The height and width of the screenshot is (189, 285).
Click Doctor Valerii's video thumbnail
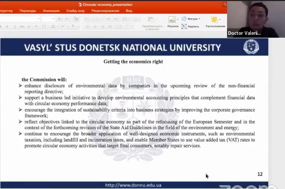(x=256, y=19)
